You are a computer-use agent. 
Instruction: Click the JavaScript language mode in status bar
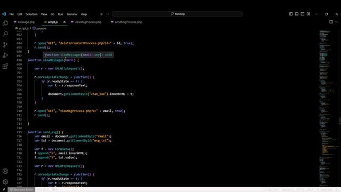pyautogui.click(x=327, y=190)
